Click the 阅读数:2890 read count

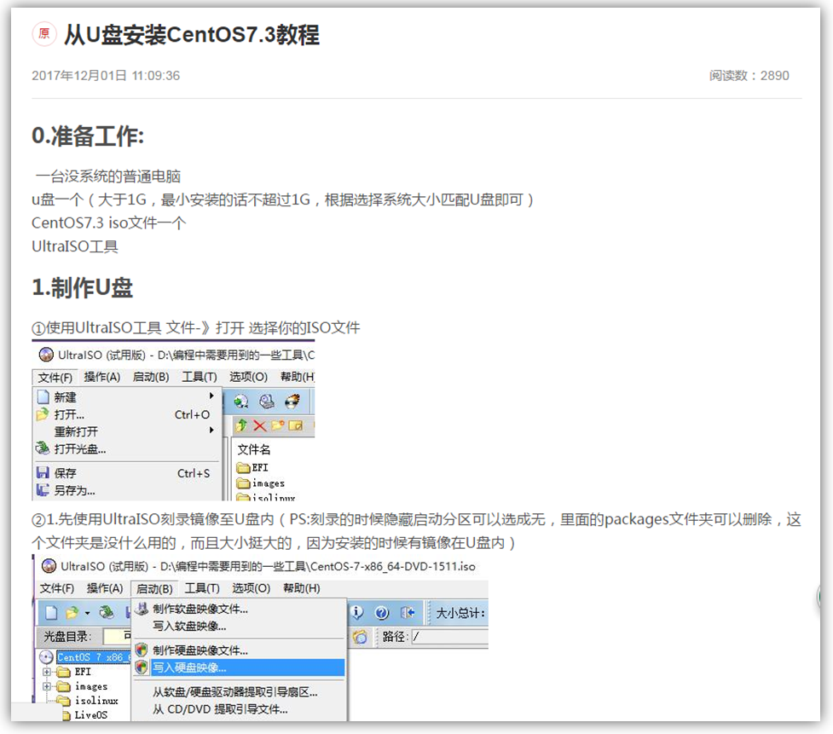point(749,75)
